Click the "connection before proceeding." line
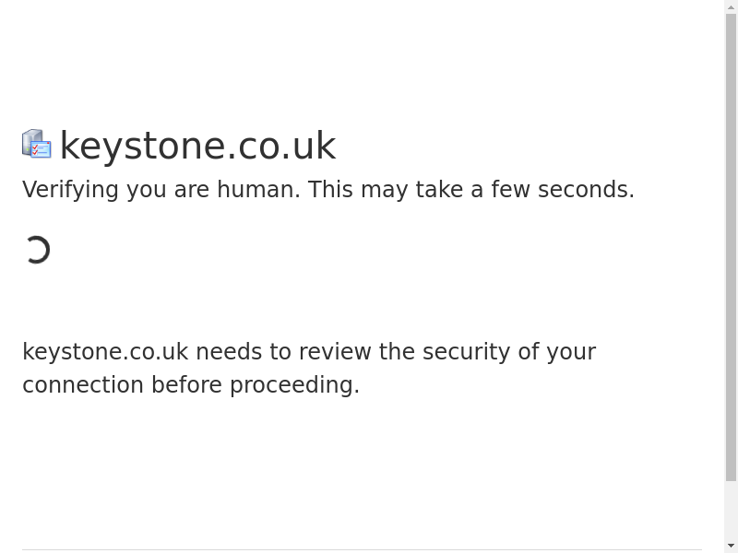Screen dimensions: 738x553 point(191,385)
